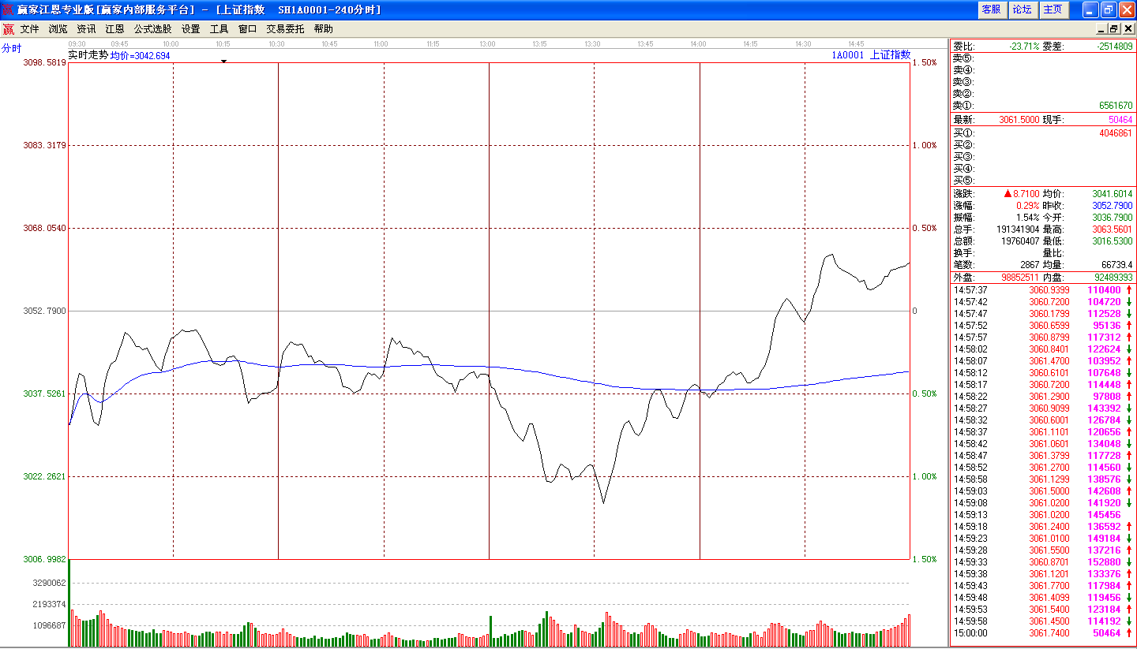Click the 论坛 button in title bar

tap(1023, 9)
